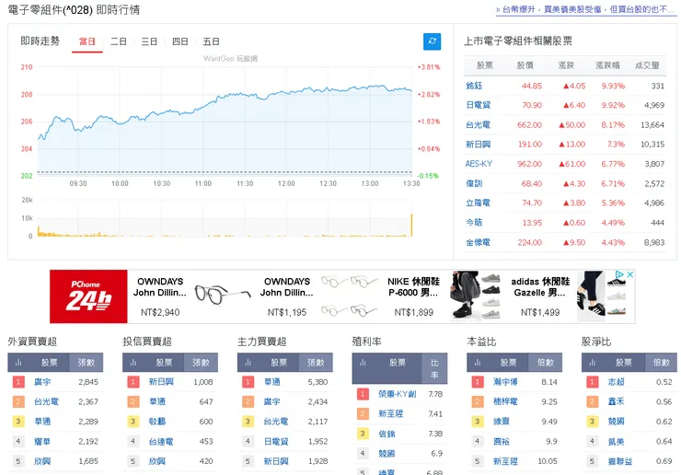Click bar chart icon in 股淨比 header
681x475 pixels.
[592, 363]
